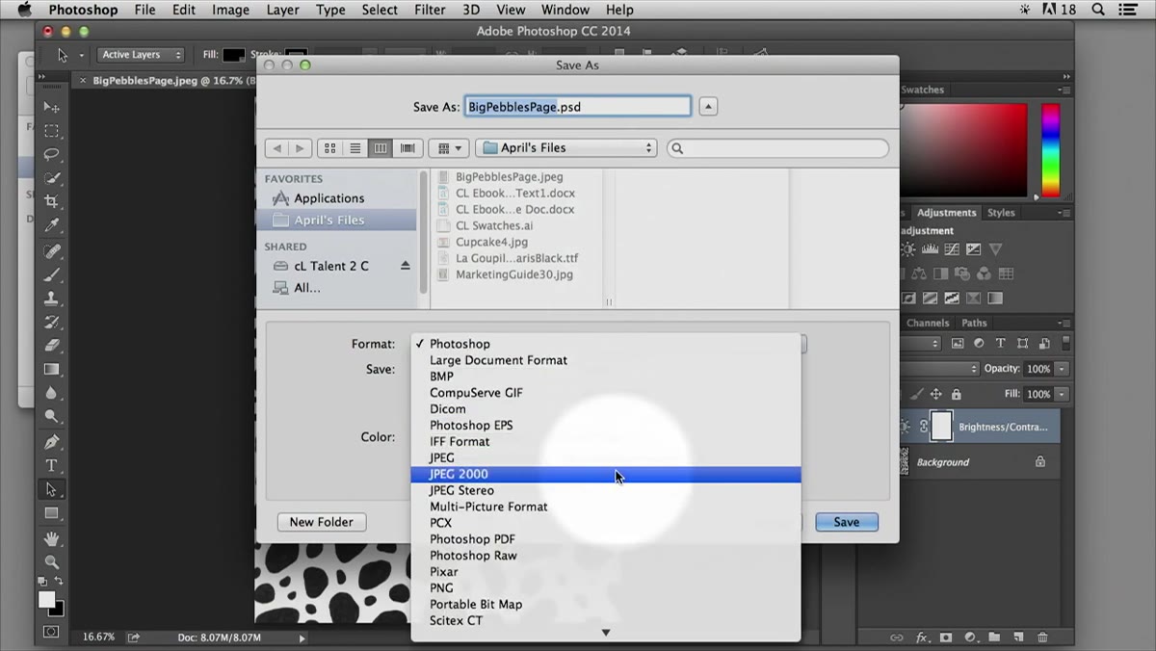1156x651 pixels.
Task: Switch to the Paths tab
Action: coord(974,323)
